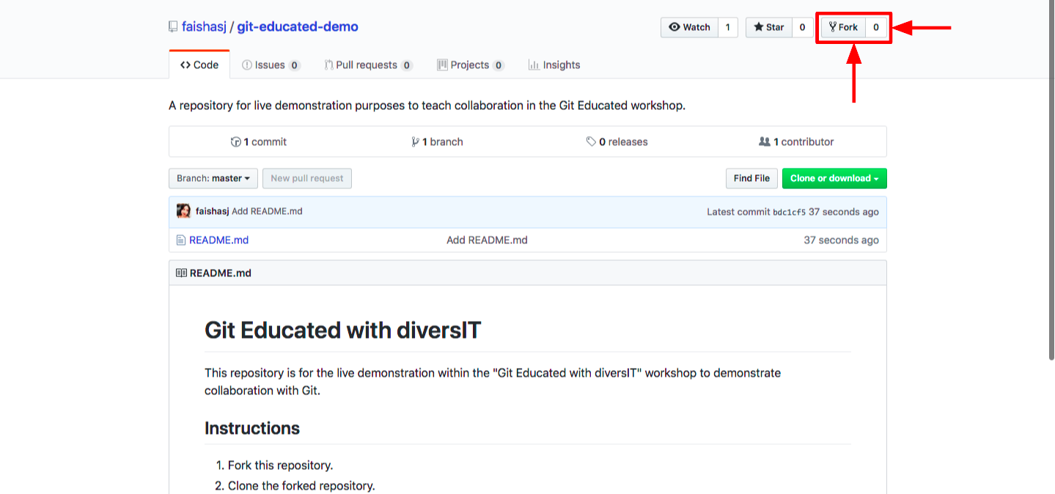Open the Pull requests tab
Viewport: 1055px width, 494px height.
pos(368,64)
